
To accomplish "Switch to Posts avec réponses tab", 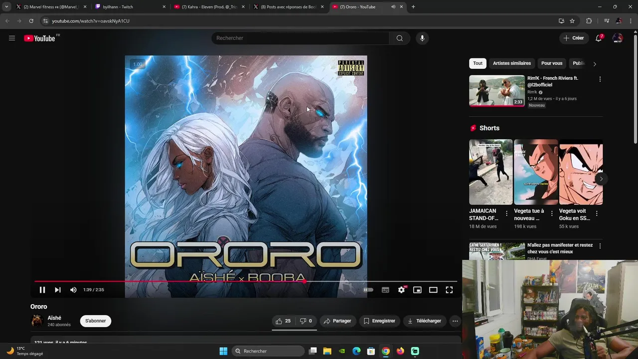I will tap(289, 7).
